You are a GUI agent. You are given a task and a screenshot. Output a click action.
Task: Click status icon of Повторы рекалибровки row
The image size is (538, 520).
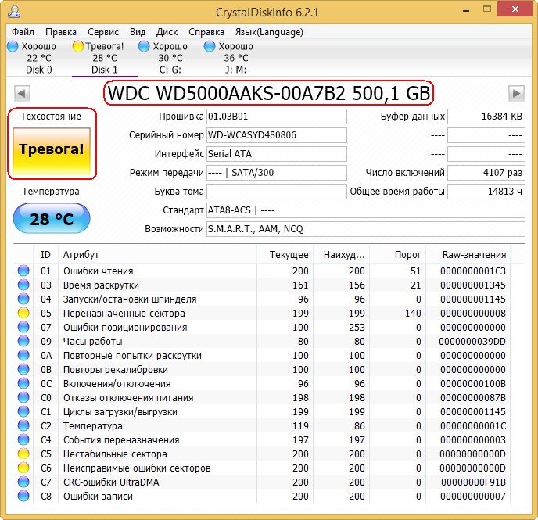23,369
